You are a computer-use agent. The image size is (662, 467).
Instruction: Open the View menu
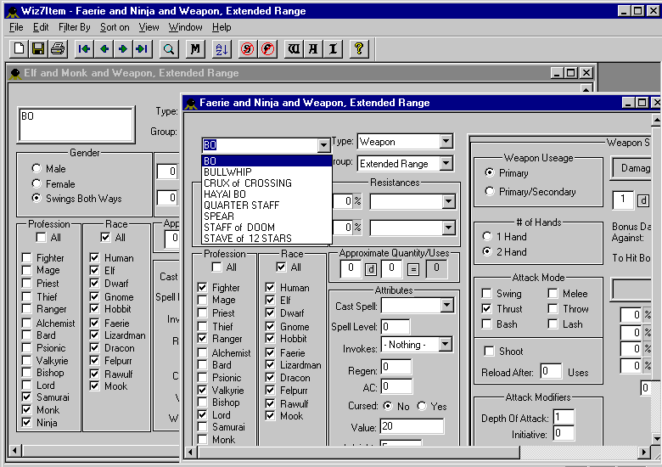click(149, 27)
